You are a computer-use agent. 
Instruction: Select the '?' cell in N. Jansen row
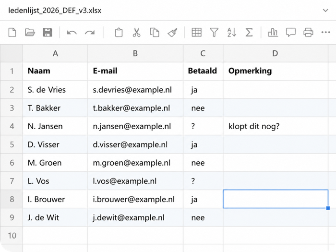coord(203,126)
